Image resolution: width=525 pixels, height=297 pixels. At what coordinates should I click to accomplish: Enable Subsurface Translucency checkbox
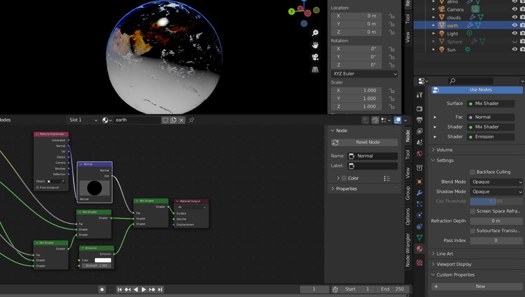click(x=472, y=231)
